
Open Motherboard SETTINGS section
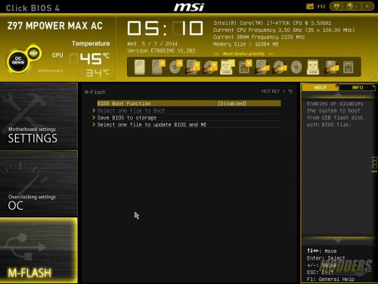click(39, 116)
